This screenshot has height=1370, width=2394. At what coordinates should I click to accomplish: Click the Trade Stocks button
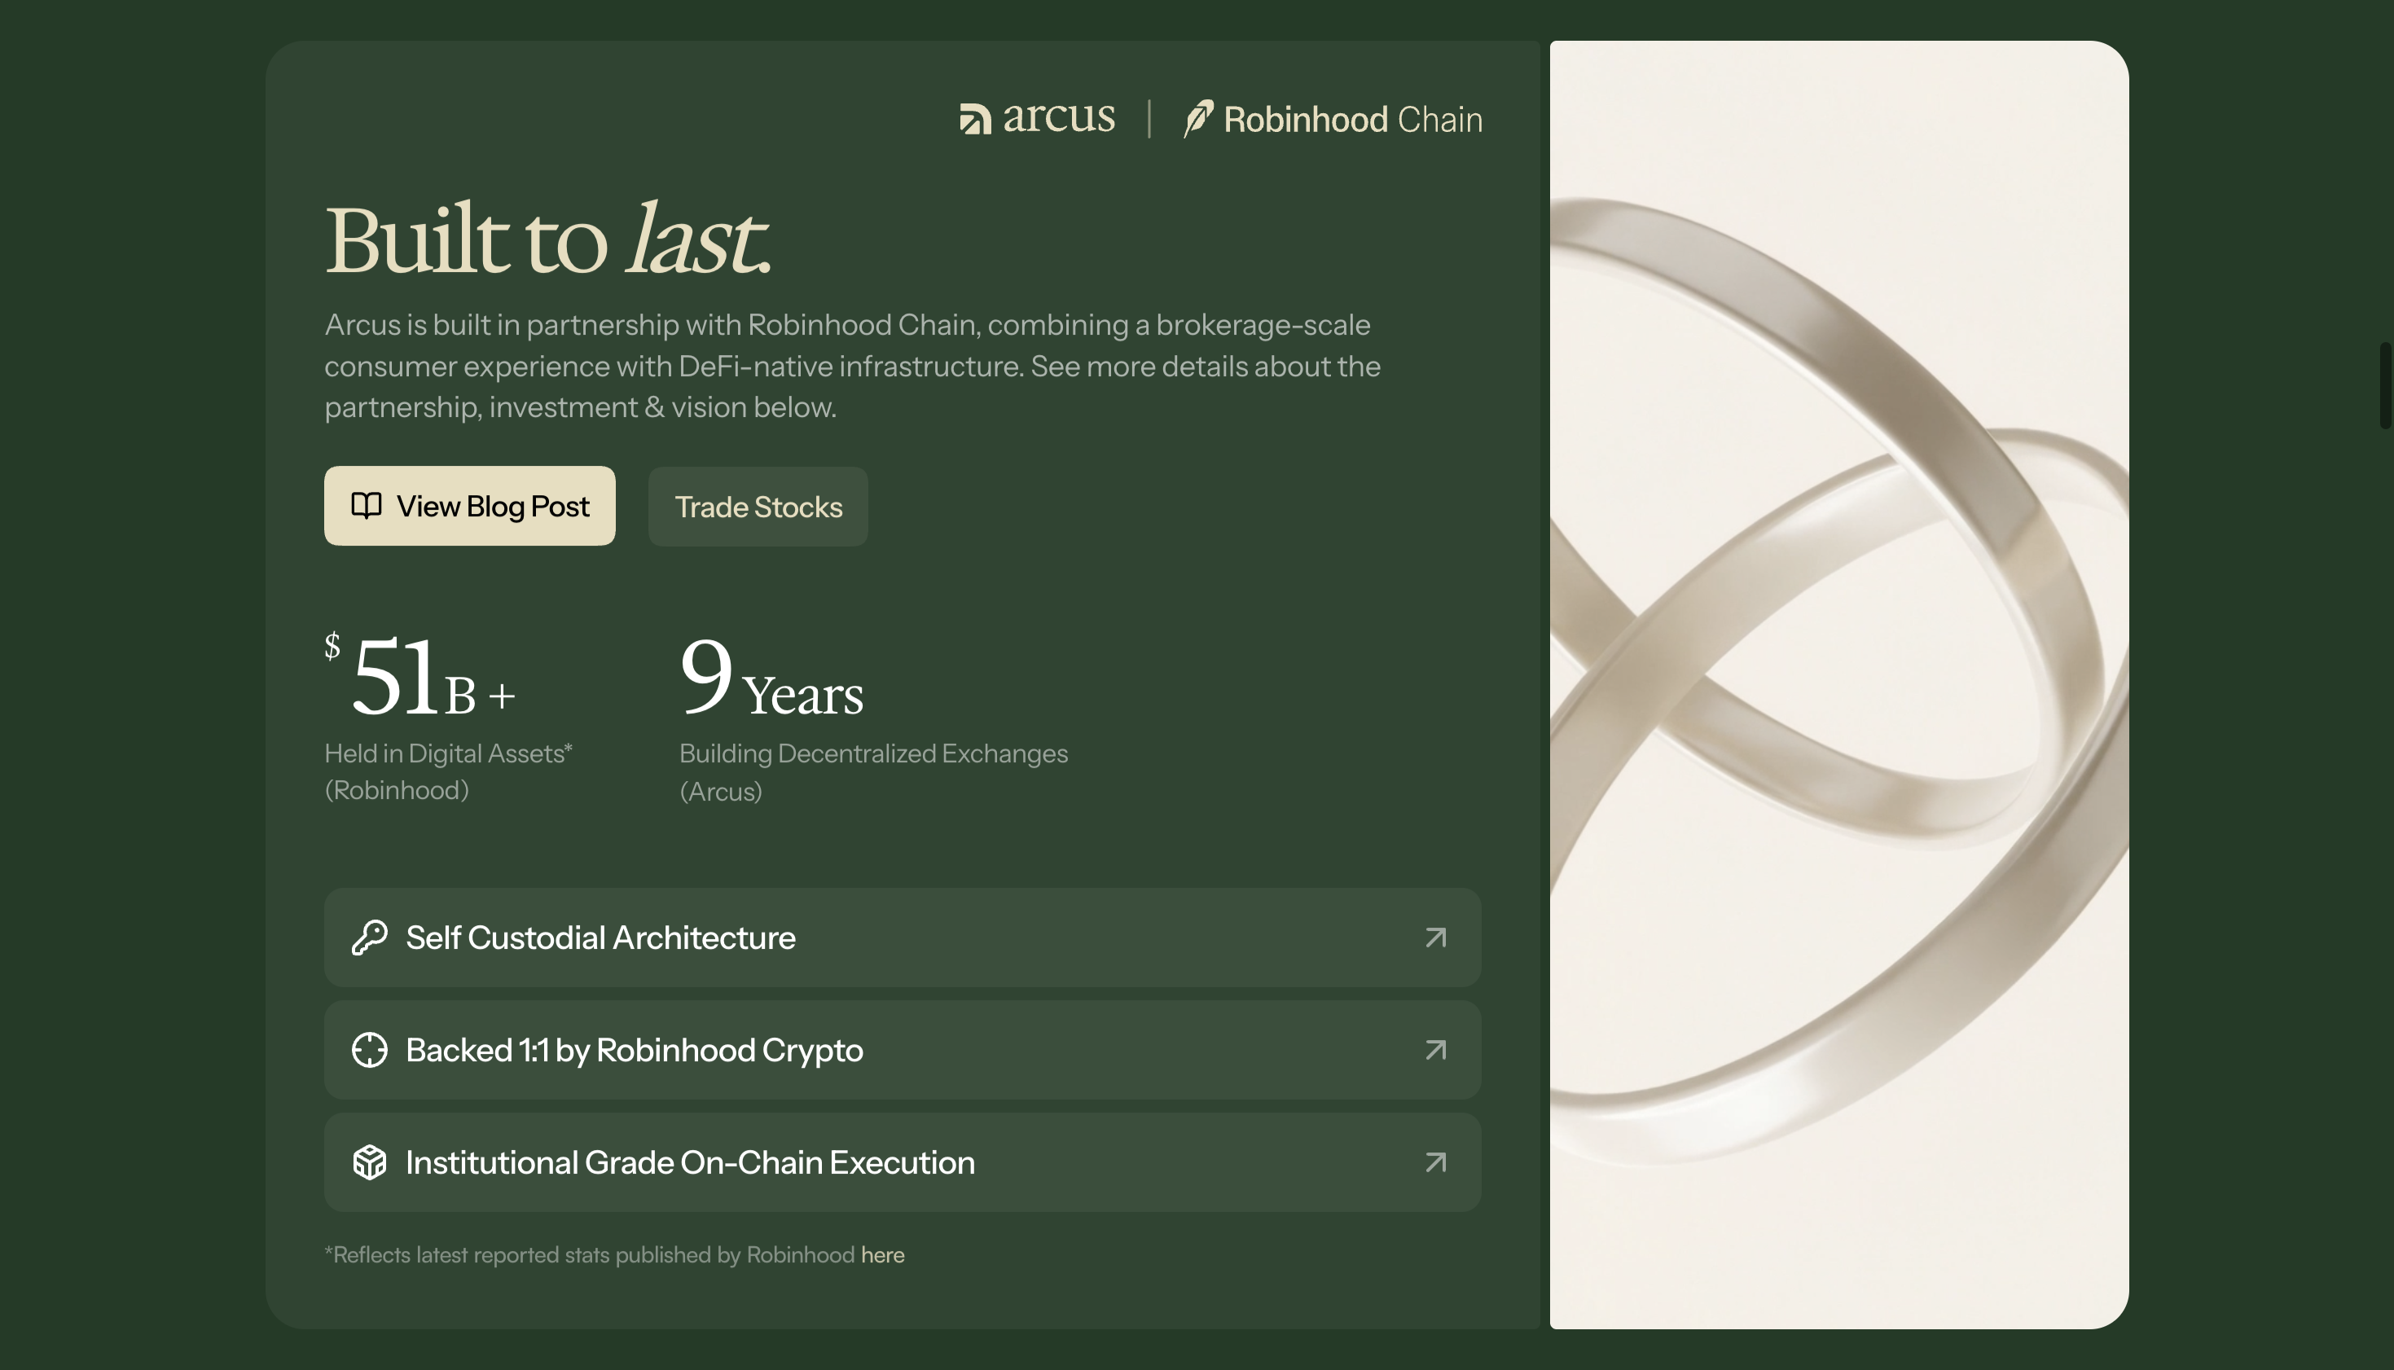click(758, 507)
